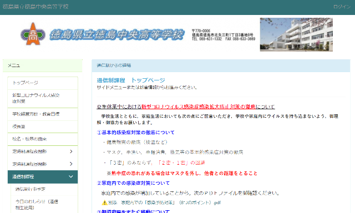Image resolution: width=355 pixels, height=213 pixels.
Task: Click 徳島県立徳島中央高等学校 site title in top bar
Action: click(x=35, y=7)
